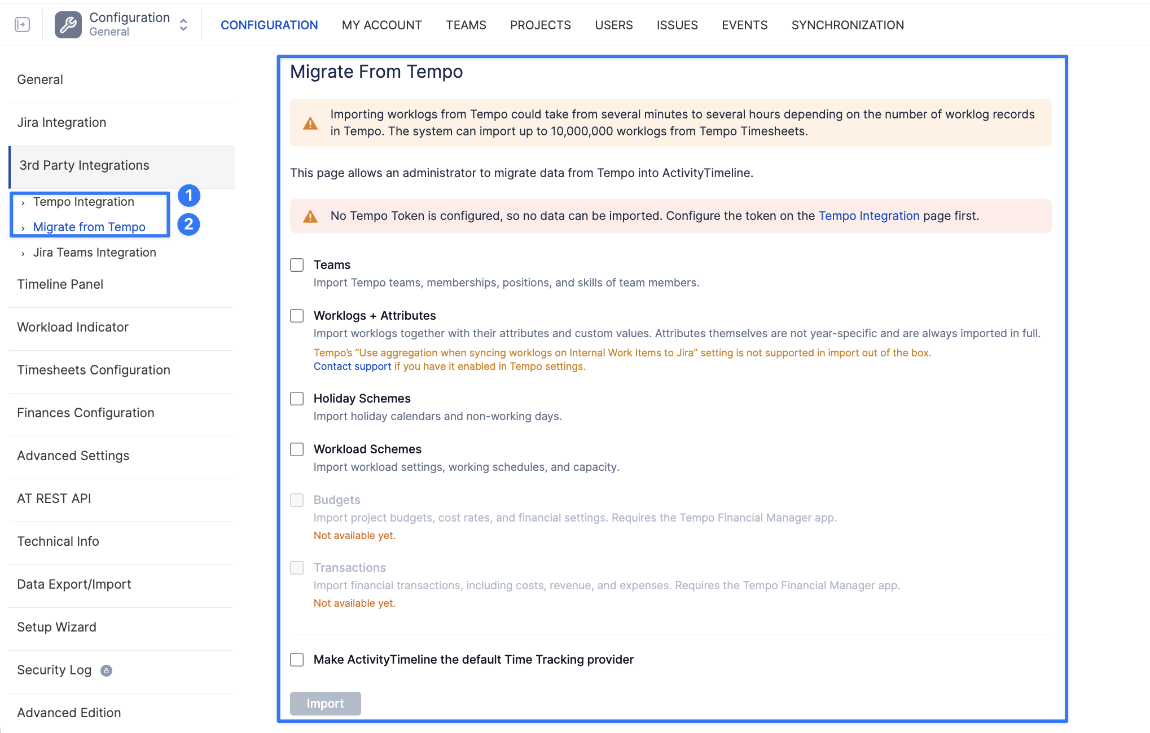The height and width of the screenshot is (733, 1150).
Task: Enable the Teams import checkbox
Action: coord(297,265)
